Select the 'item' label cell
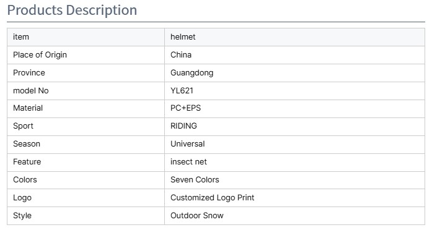 [x=86, y=37]
